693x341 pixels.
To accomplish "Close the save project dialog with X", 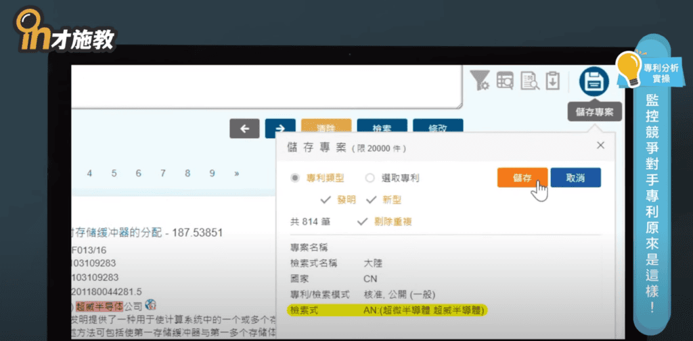I will (x=600, y=145).
